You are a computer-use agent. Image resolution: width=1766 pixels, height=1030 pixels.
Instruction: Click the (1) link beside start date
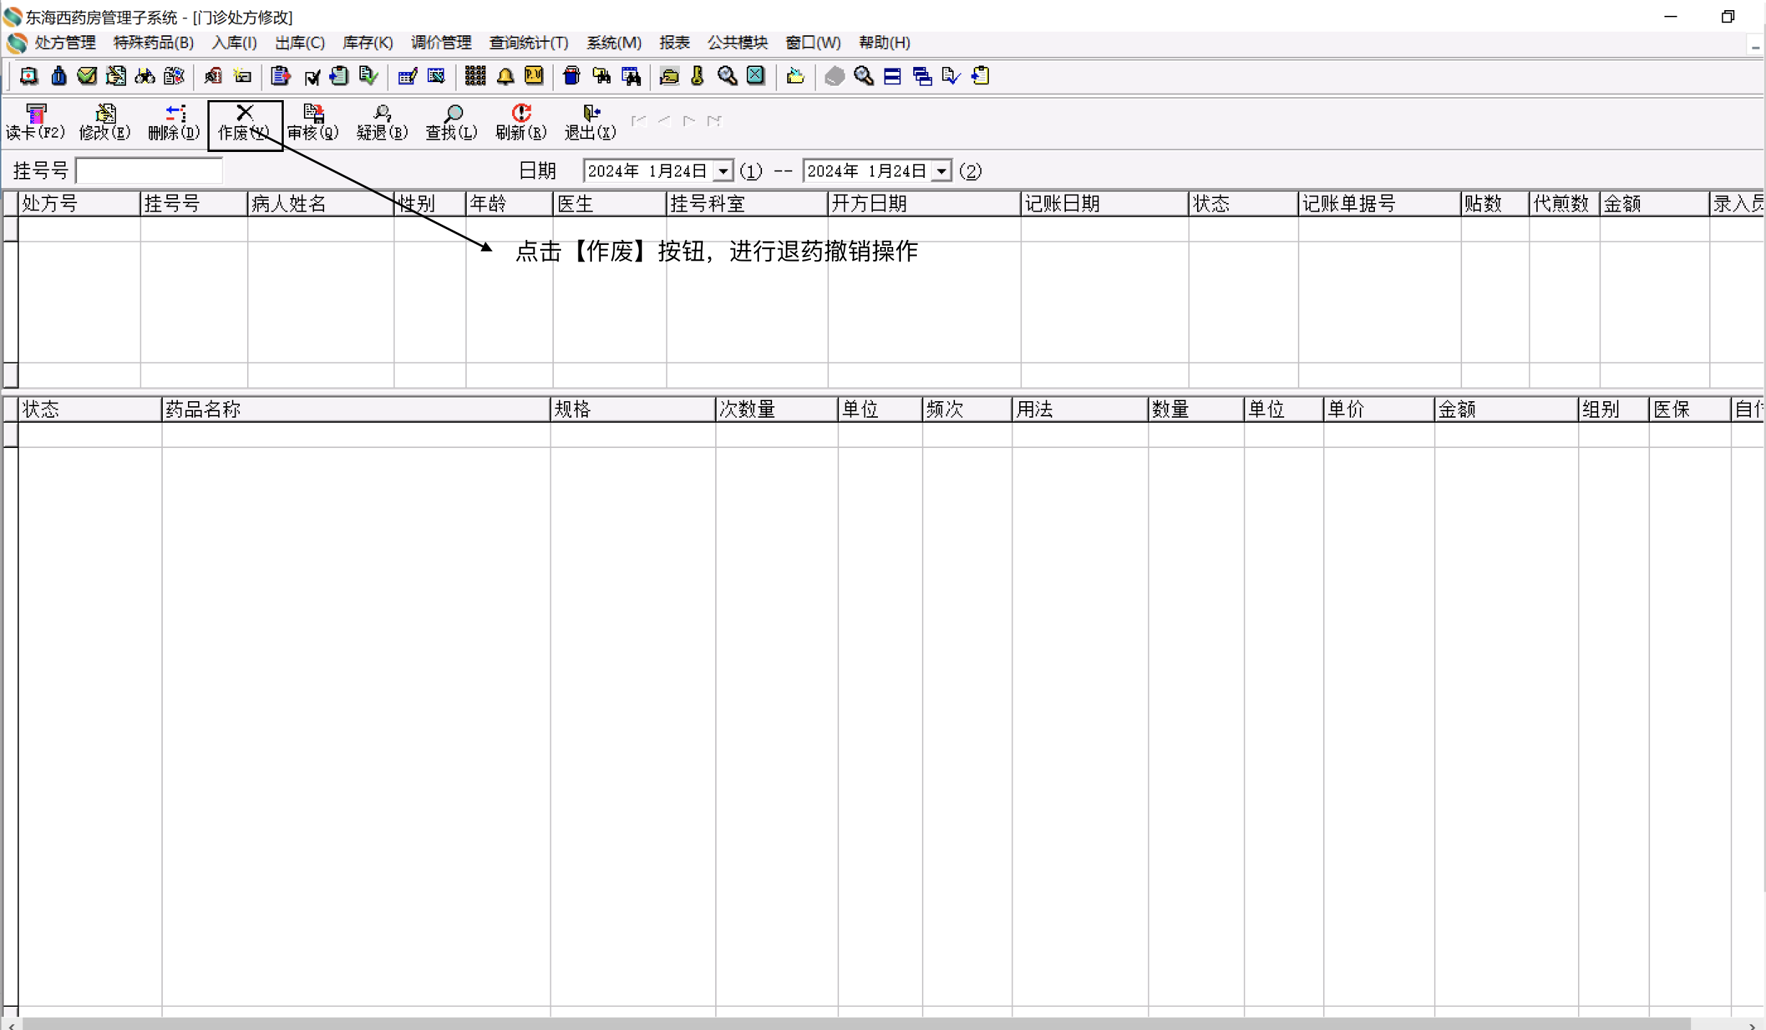pyautogui.click(x=750, y=171)
